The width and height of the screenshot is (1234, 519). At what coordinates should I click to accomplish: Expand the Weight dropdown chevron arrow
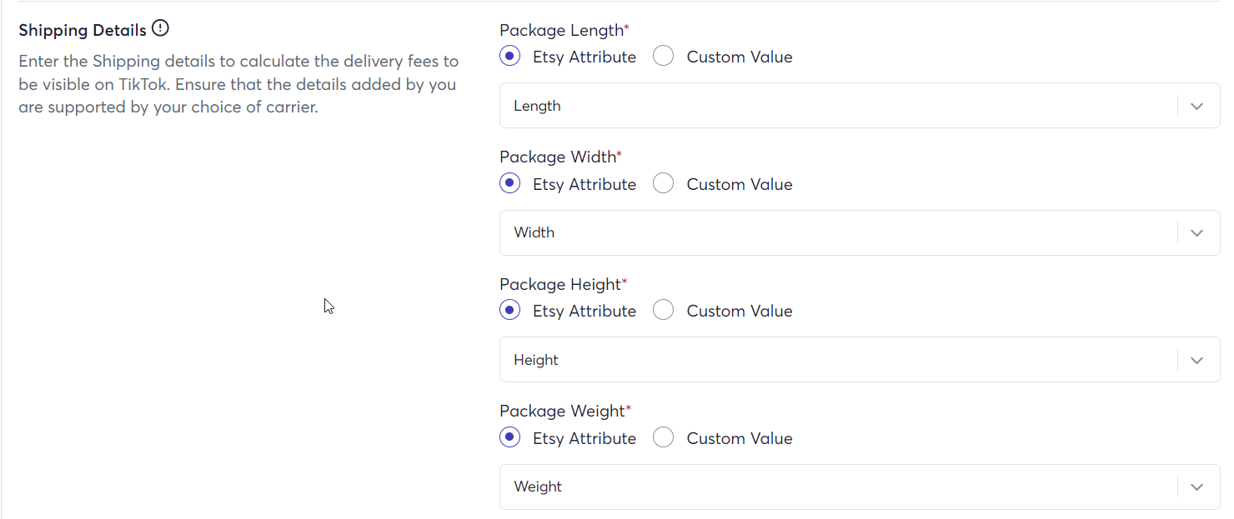1197,487
